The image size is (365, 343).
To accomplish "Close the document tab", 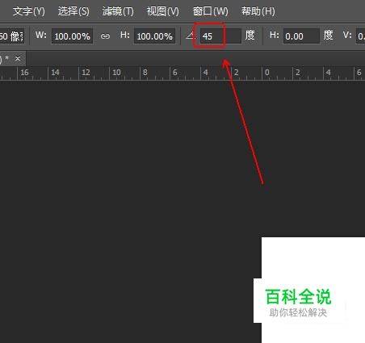I will click(18, 58).
